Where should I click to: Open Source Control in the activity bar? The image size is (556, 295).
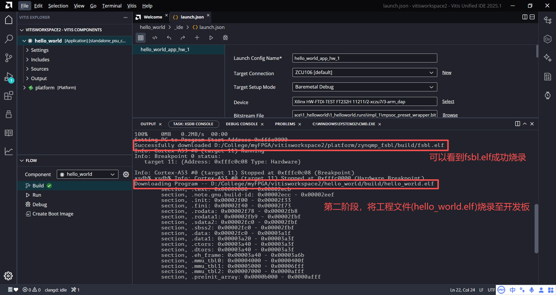click(9, 58)
